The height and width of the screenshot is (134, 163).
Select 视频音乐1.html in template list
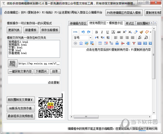(18, 42)
